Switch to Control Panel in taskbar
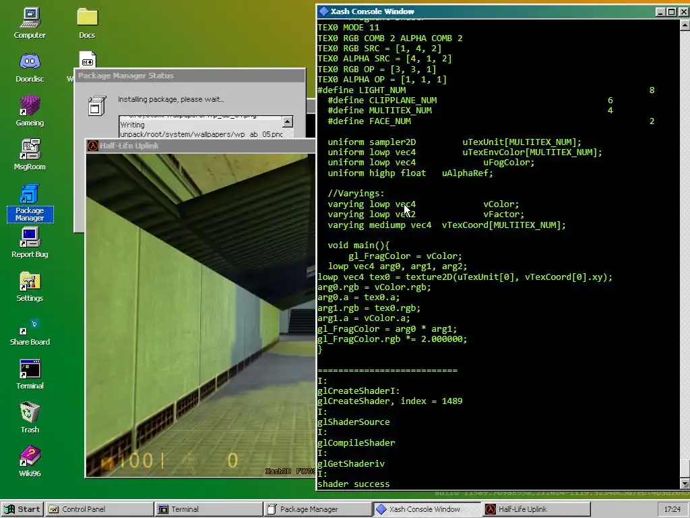 [100, 509]
